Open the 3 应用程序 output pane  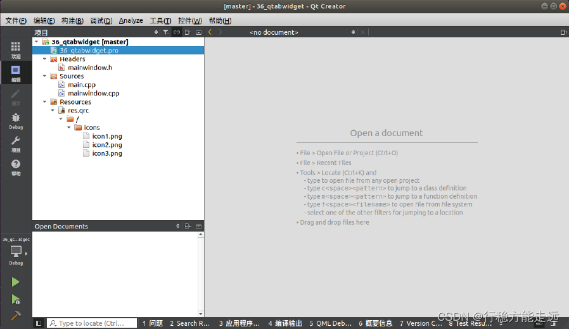[x=239, y=323]
